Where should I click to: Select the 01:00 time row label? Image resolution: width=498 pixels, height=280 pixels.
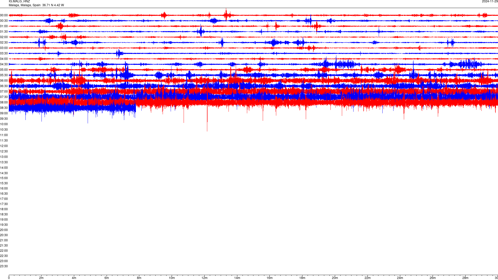pos(4,26)
